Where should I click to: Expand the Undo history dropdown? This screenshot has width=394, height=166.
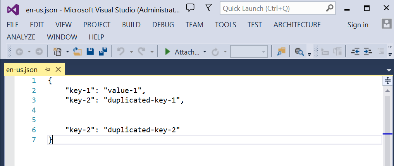click(131, 52)
